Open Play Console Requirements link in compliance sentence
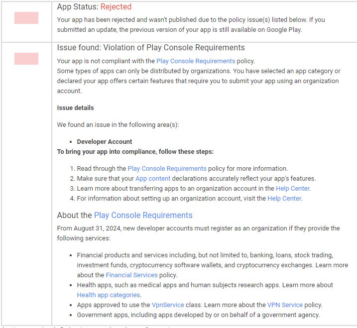Viewport: 357px width, 328px height. click(196, 61)
